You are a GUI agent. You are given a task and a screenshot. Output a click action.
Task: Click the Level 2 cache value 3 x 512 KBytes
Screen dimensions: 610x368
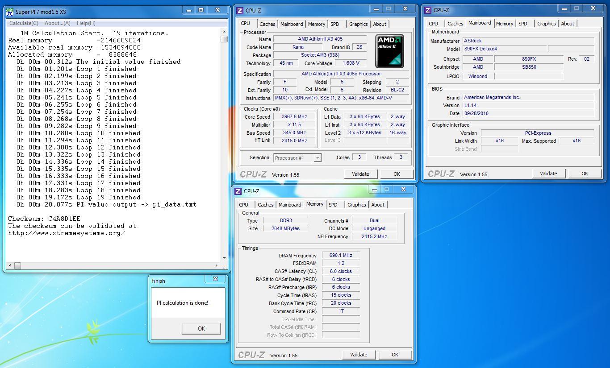point(365,132)
